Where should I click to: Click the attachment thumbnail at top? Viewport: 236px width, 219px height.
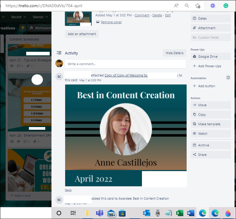pos(78,19)
